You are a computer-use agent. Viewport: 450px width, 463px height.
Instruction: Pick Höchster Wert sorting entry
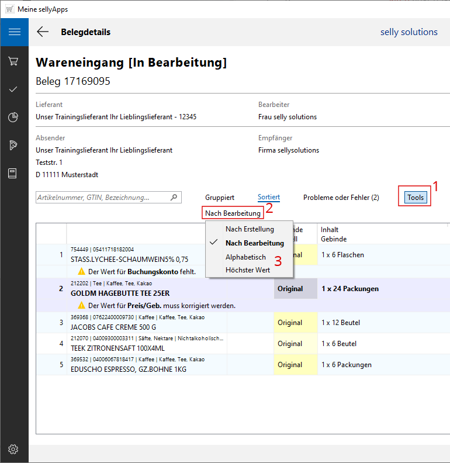click(x=247, y=270)
